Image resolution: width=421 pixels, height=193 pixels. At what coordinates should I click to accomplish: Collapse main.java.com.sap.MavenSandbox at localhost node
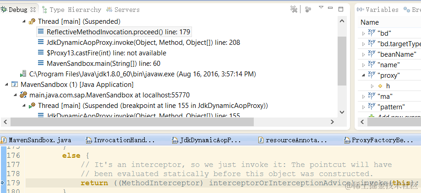click(x=15, y=95)
